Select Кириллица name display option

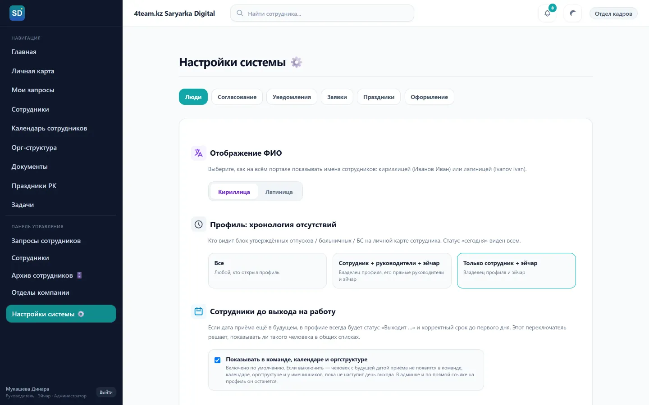click(x=234, y=192)
